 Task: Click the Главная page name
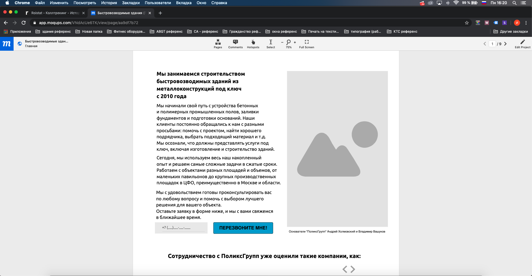click(x=31, y=46)
